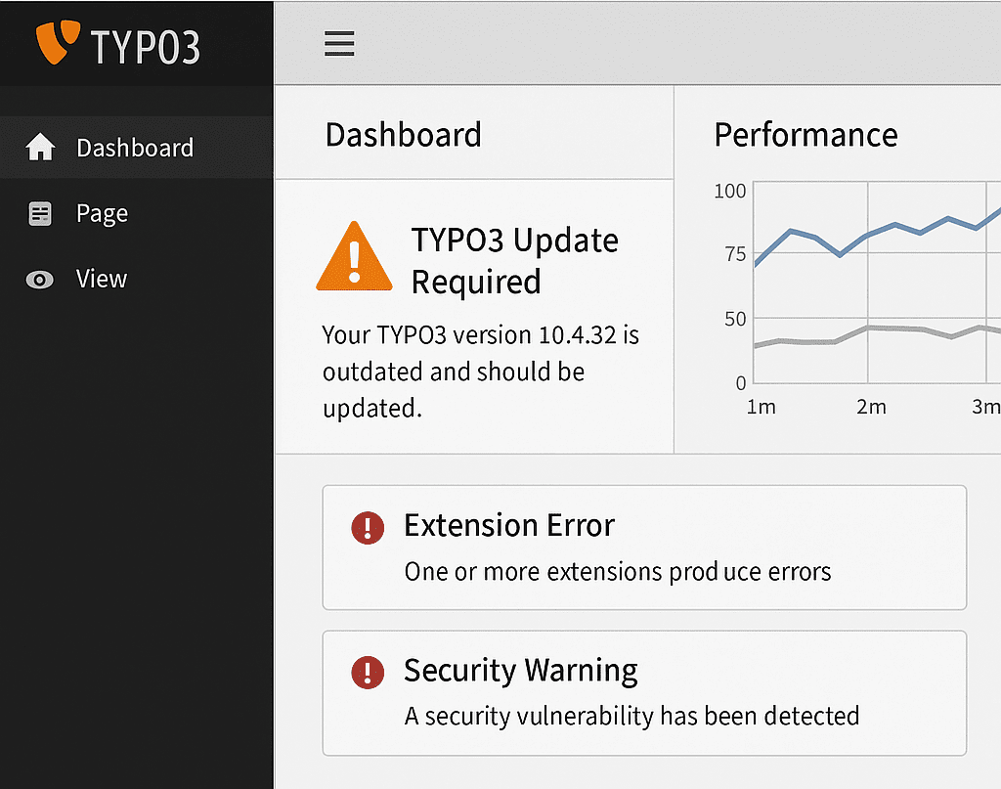1001x789 pixels.
Task: Click the outdated version 10.4.32 message text
Action: pos(480,372)
